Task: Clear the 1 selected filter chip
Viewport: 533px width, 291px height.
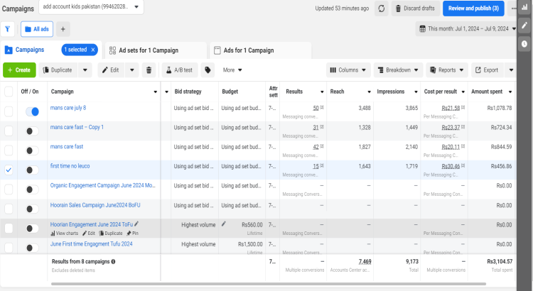Action: point(92,50)
